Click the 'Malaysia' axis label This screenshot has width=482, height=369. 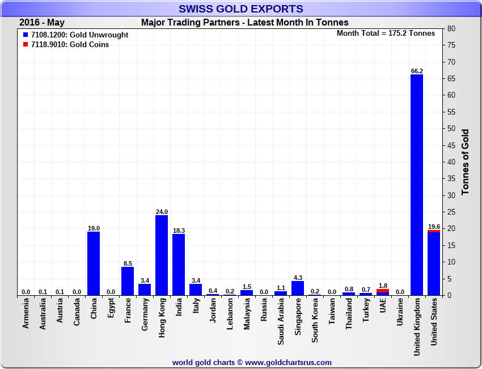[247, 314]
